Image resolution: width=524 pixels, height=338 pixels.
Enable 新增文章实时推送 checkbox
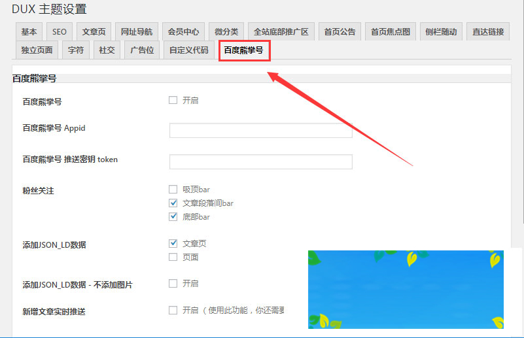173,310
